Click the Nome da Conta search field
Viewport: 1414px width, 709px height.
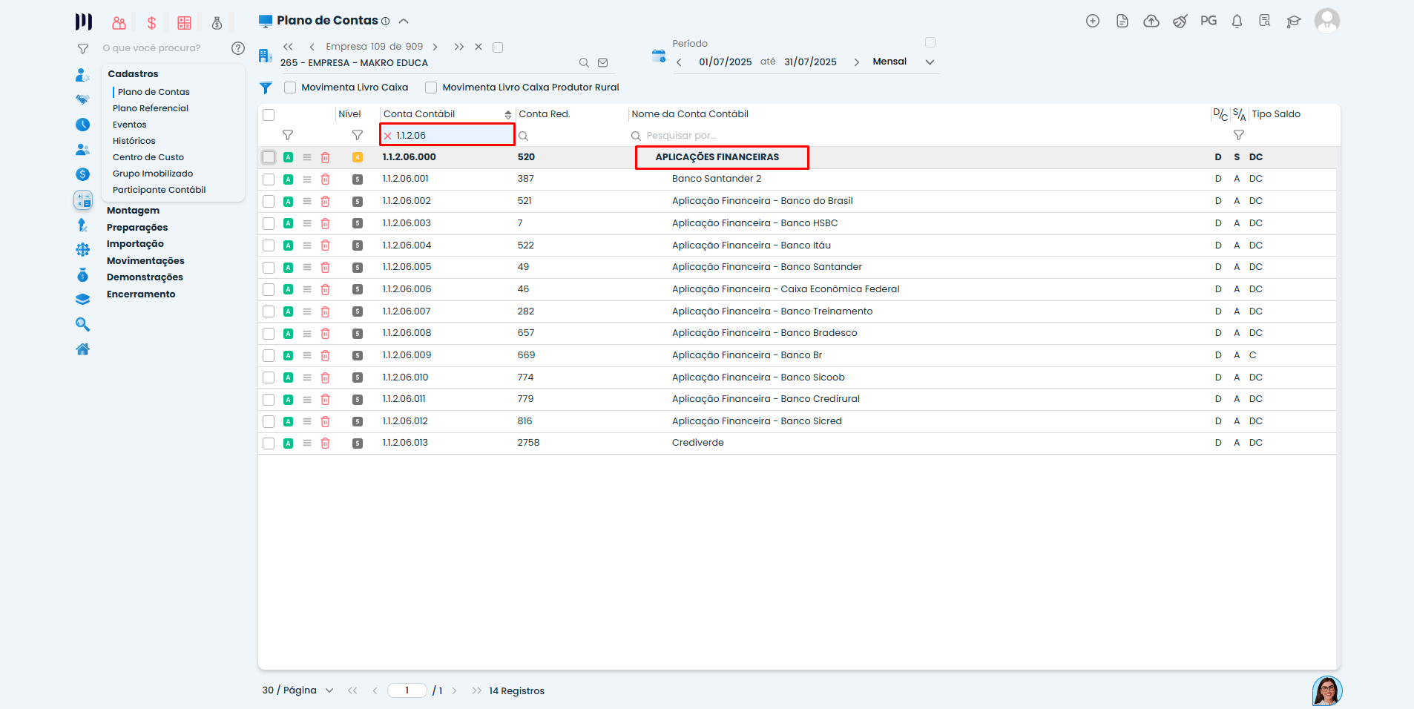pyautogui.click(x=681, y=136)
